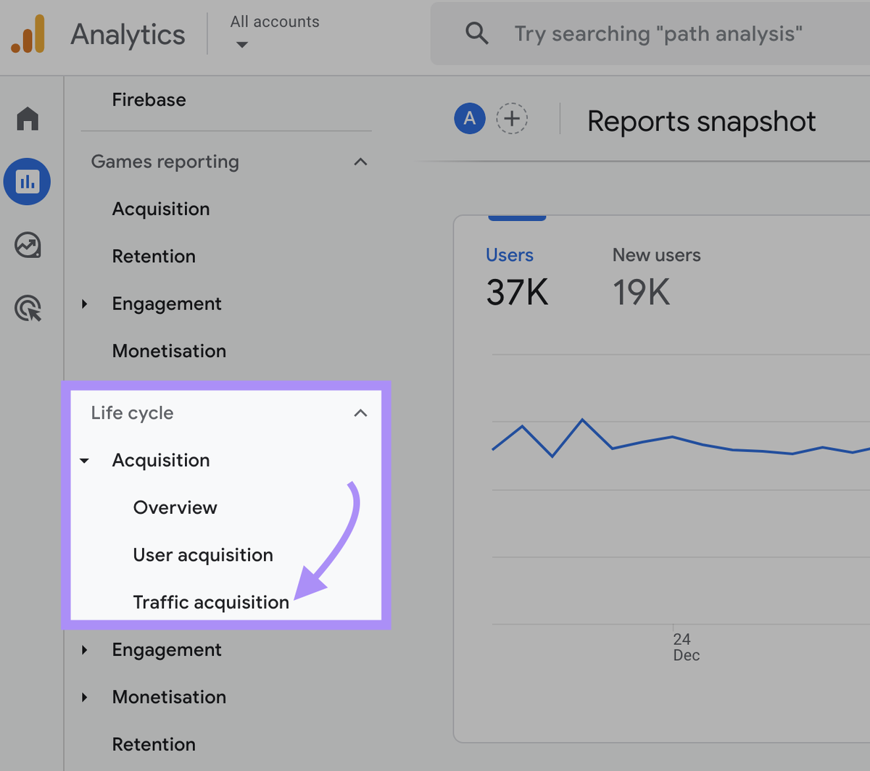The width and height of the screenshot is (870, 771).
Task: Go to Home via house icon
Action: click(28, 118)
